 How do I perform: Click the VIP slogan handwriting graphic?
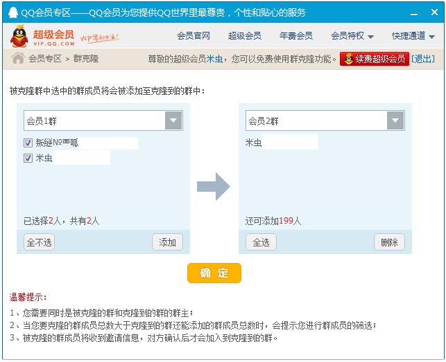[x=99, y=38]
